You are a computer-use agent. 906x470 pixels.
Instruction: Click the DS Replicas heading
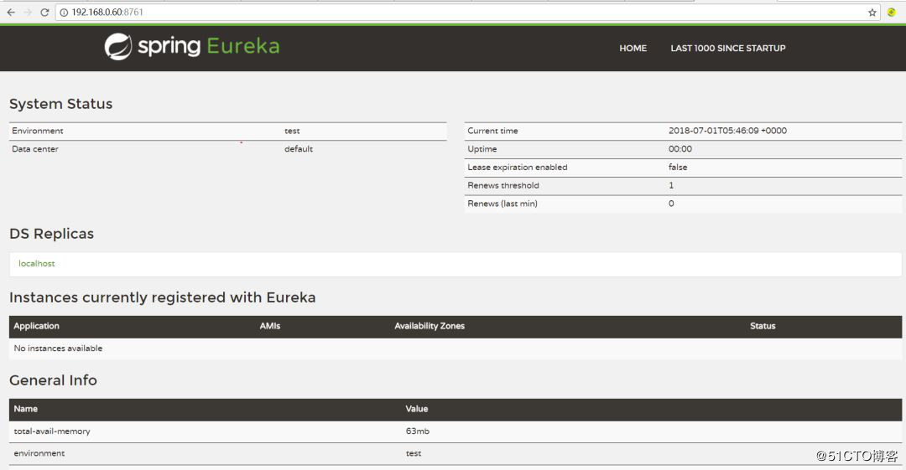pyautogui.click(x=51, y=234)
